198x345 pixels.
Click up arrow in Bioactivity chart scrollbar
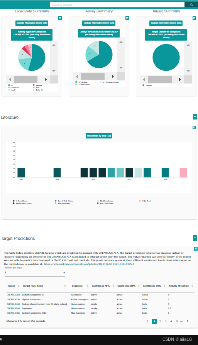[54, 45]
